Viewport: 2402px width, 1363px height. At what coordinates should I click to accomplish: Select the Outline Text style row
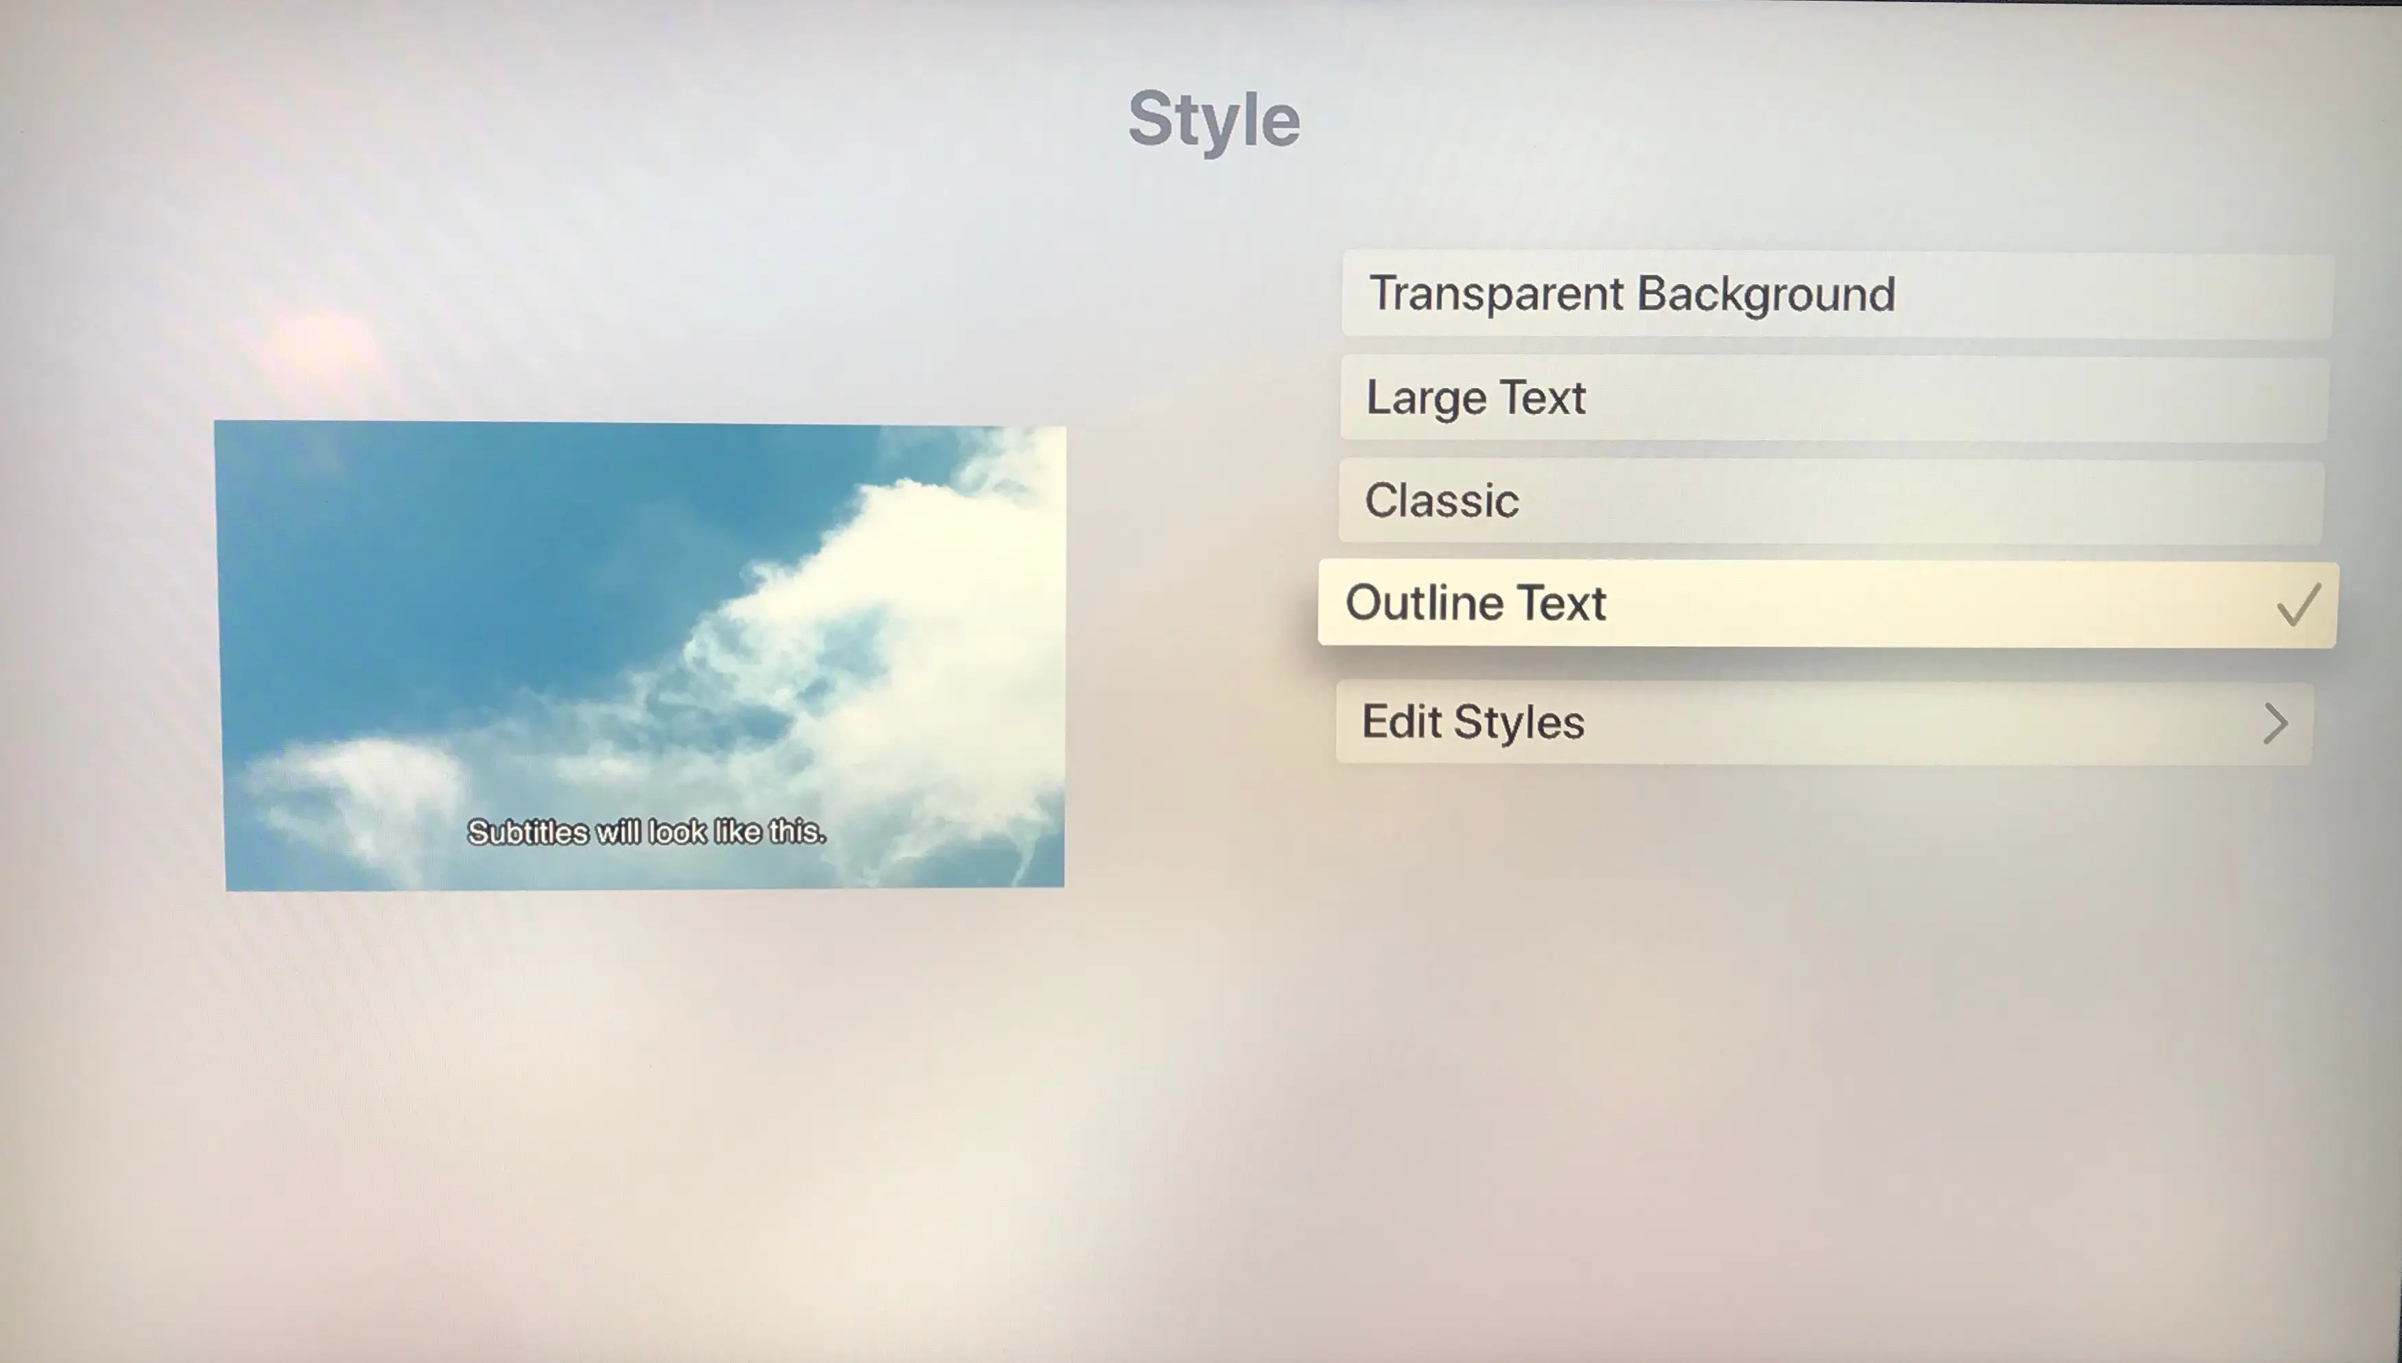click(x=1827, y=604)
